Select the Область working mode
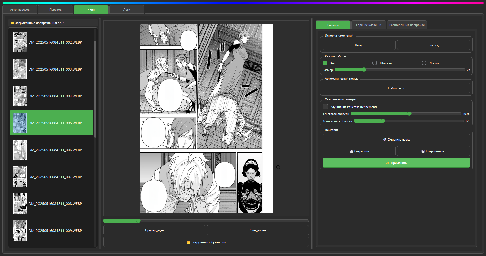This screenshot has height=256, width=486. tap(375, 63)
